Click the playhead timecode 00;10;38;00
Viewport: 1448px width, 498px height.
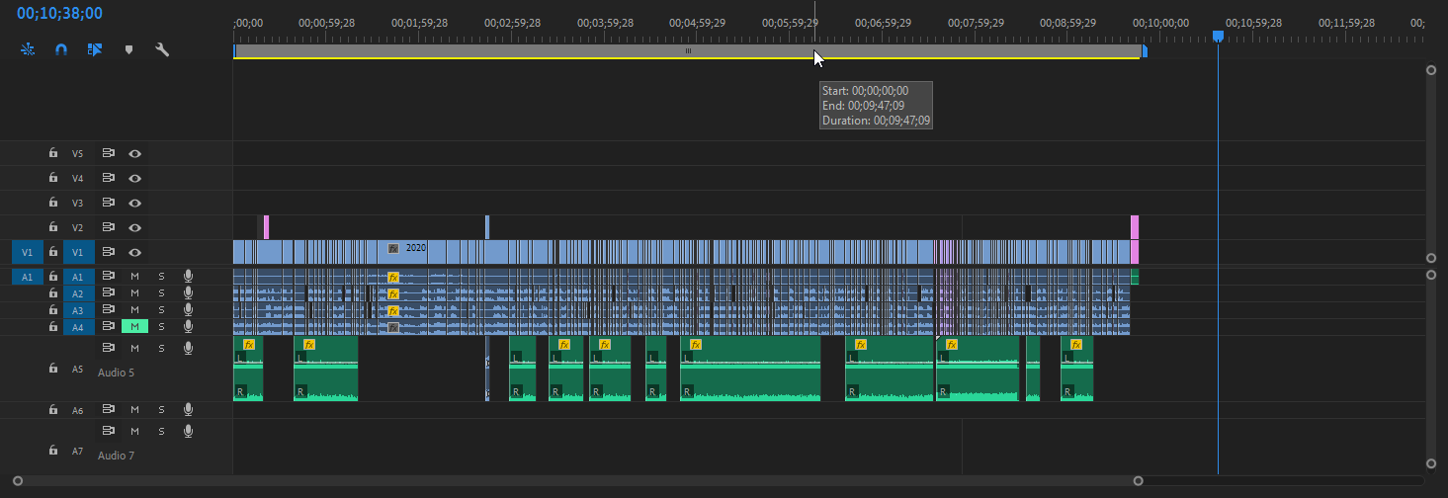click(59, 14)
